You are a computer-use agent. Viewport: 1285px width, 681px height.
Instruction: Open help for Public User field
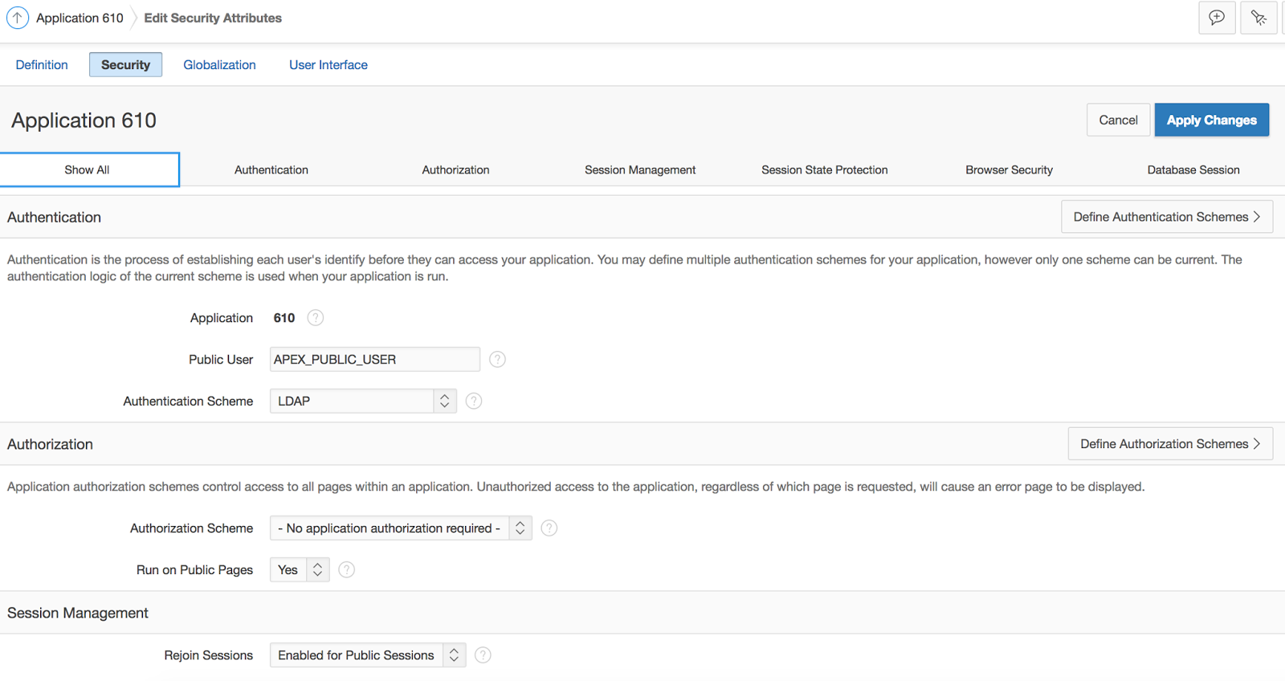point(498,360)
